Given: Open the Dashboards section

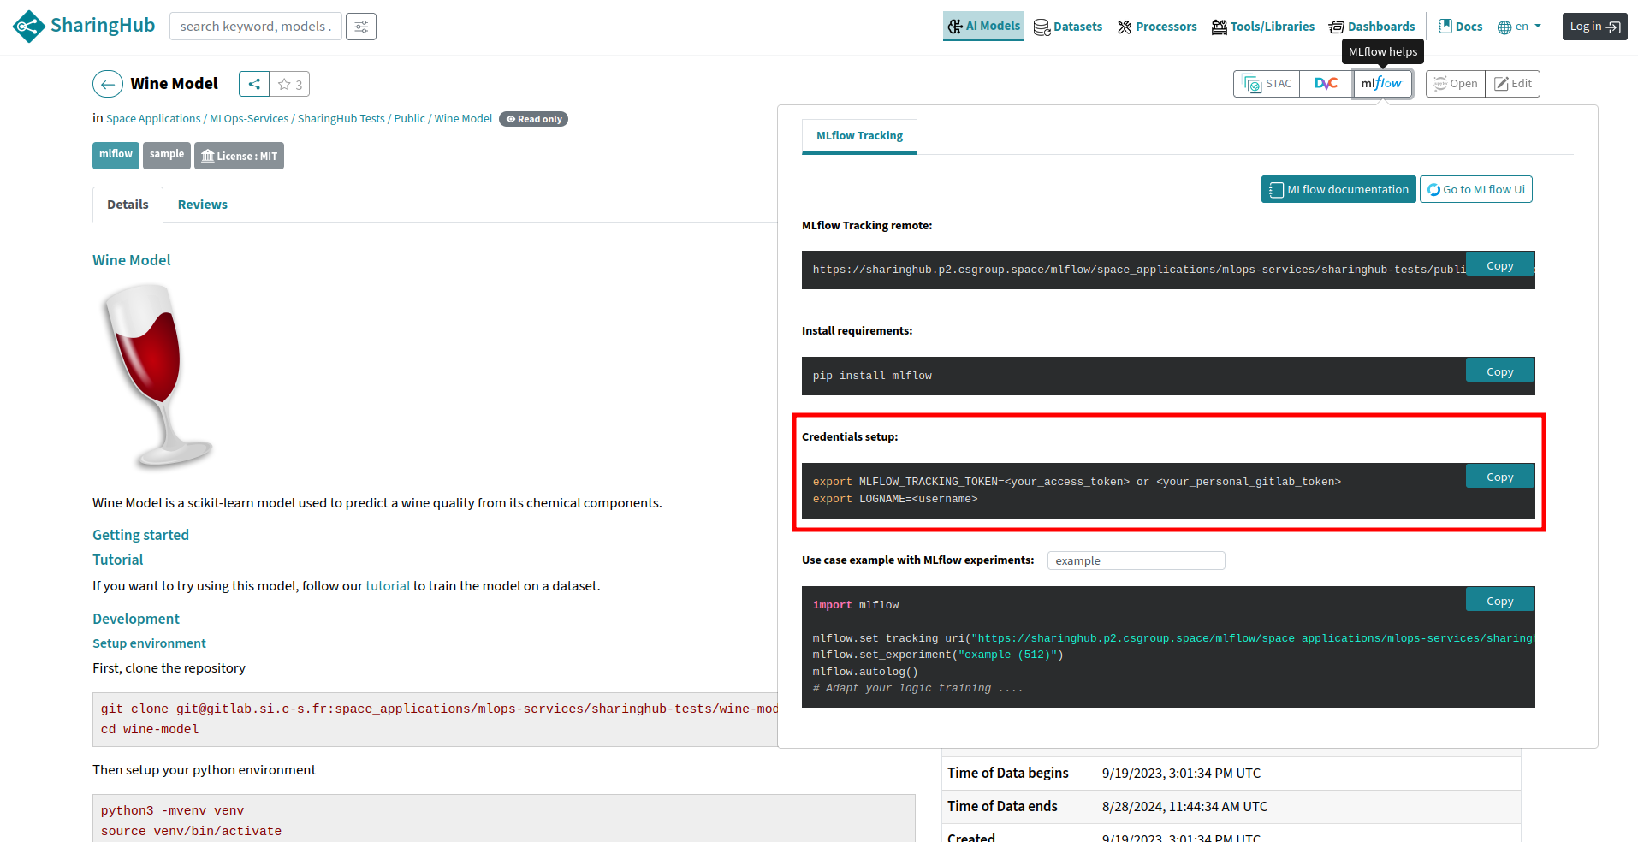Looking at the screenshot, I should tap(1372, 27).
